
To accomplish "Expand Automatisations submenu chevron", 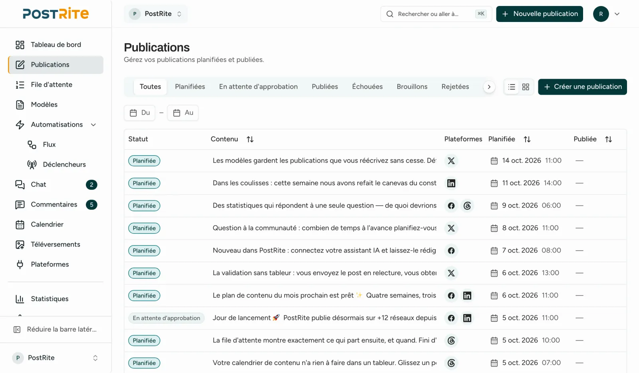I will click(x=93, y=125).
